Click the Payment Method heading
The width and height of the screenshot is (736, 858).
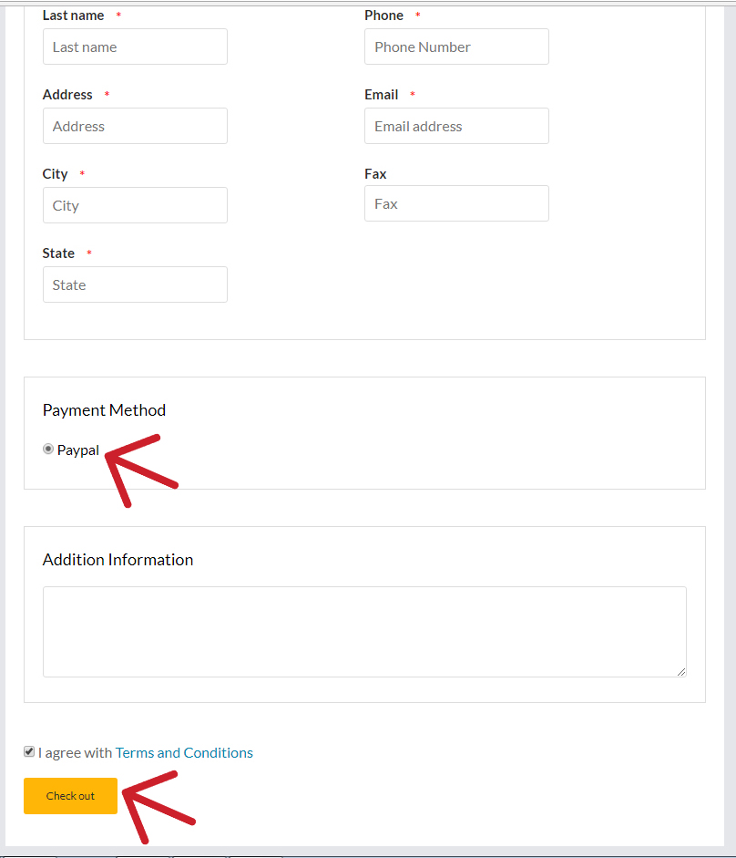click(x=104, y=410)
